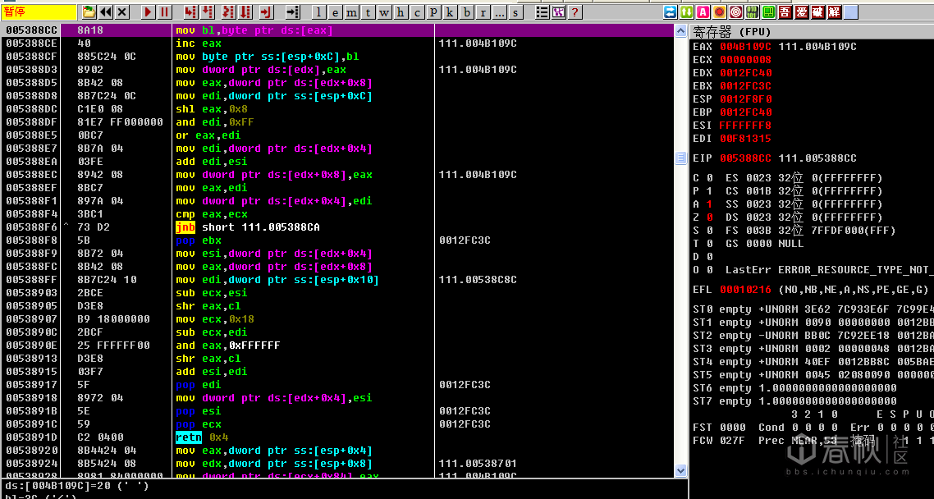Select address 005388DC in disassembly
Screen dimensions: 934x499
[32, 109]
